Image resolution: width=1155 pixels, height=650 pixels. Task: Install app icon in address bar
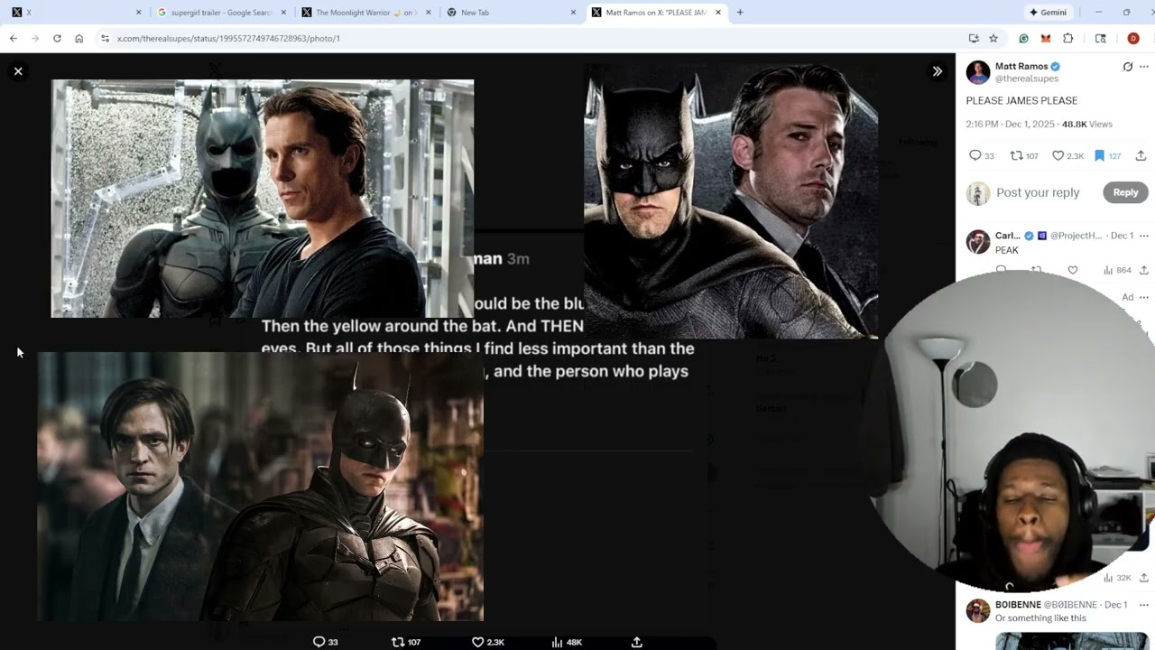coord(974,39)
